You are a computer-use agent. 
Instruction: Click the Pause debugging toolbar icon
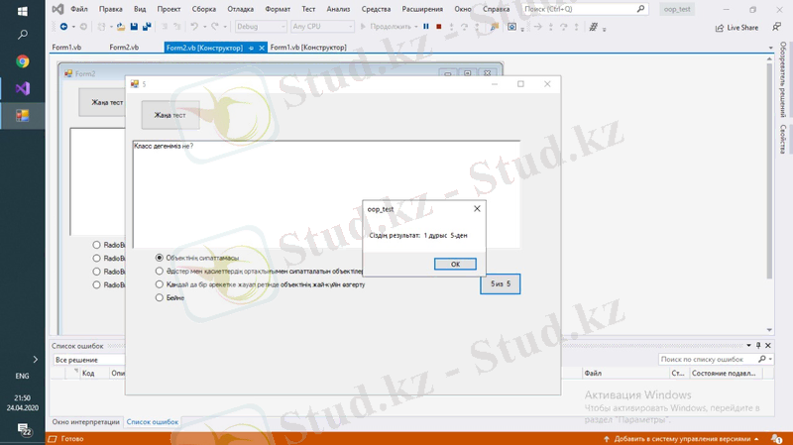[x=426, y=28]
